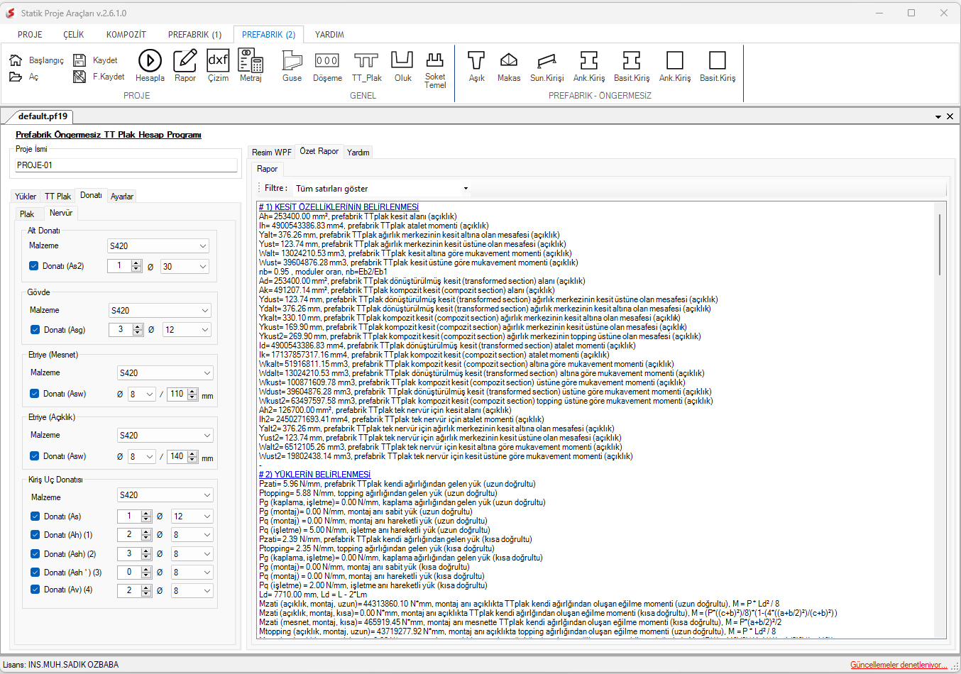961x674 pixels.
Task: Open the Alt Donatı Malzeme dropdown
Action: click(158, 246)
